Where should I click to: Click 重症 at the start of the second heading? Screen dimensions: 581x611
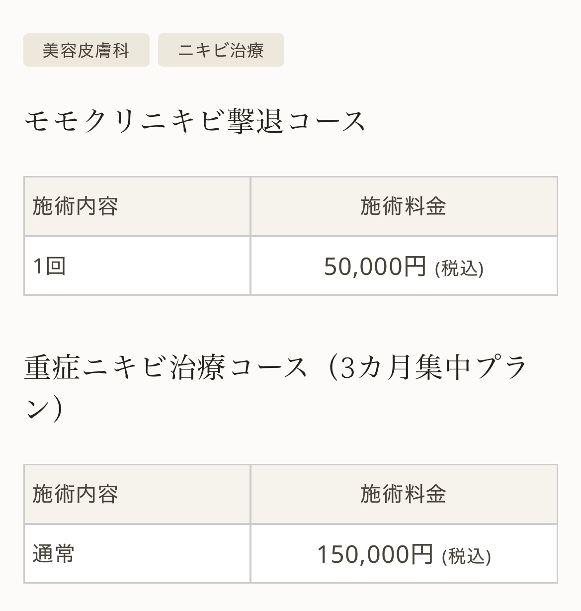point(52,368)
